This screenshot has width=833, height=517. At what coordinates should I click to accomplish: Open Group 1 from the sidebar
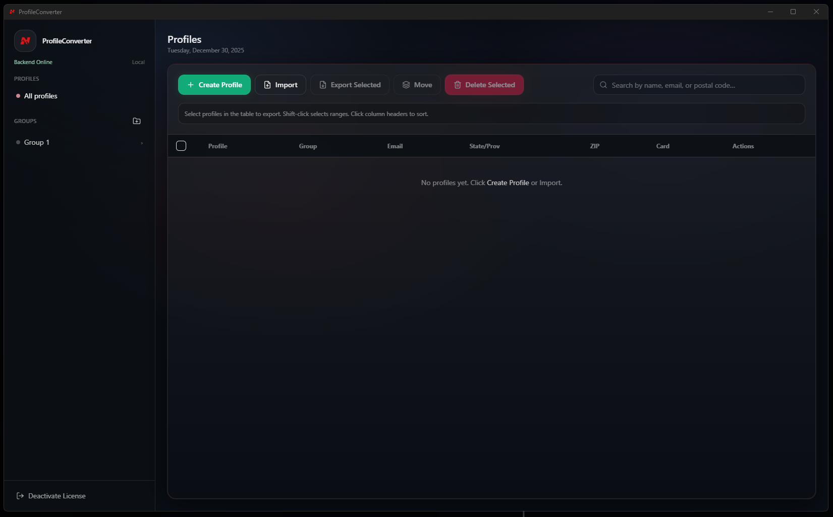[x=36, y=142]
